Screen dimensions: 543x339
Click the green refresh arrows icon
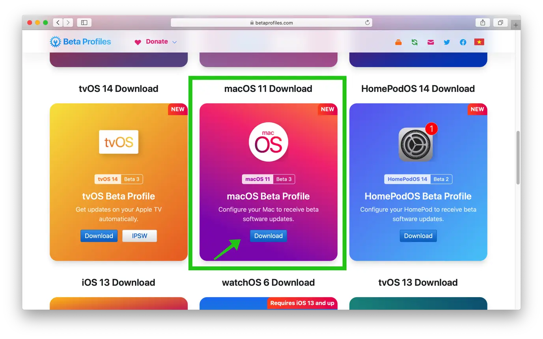point(414,42)
